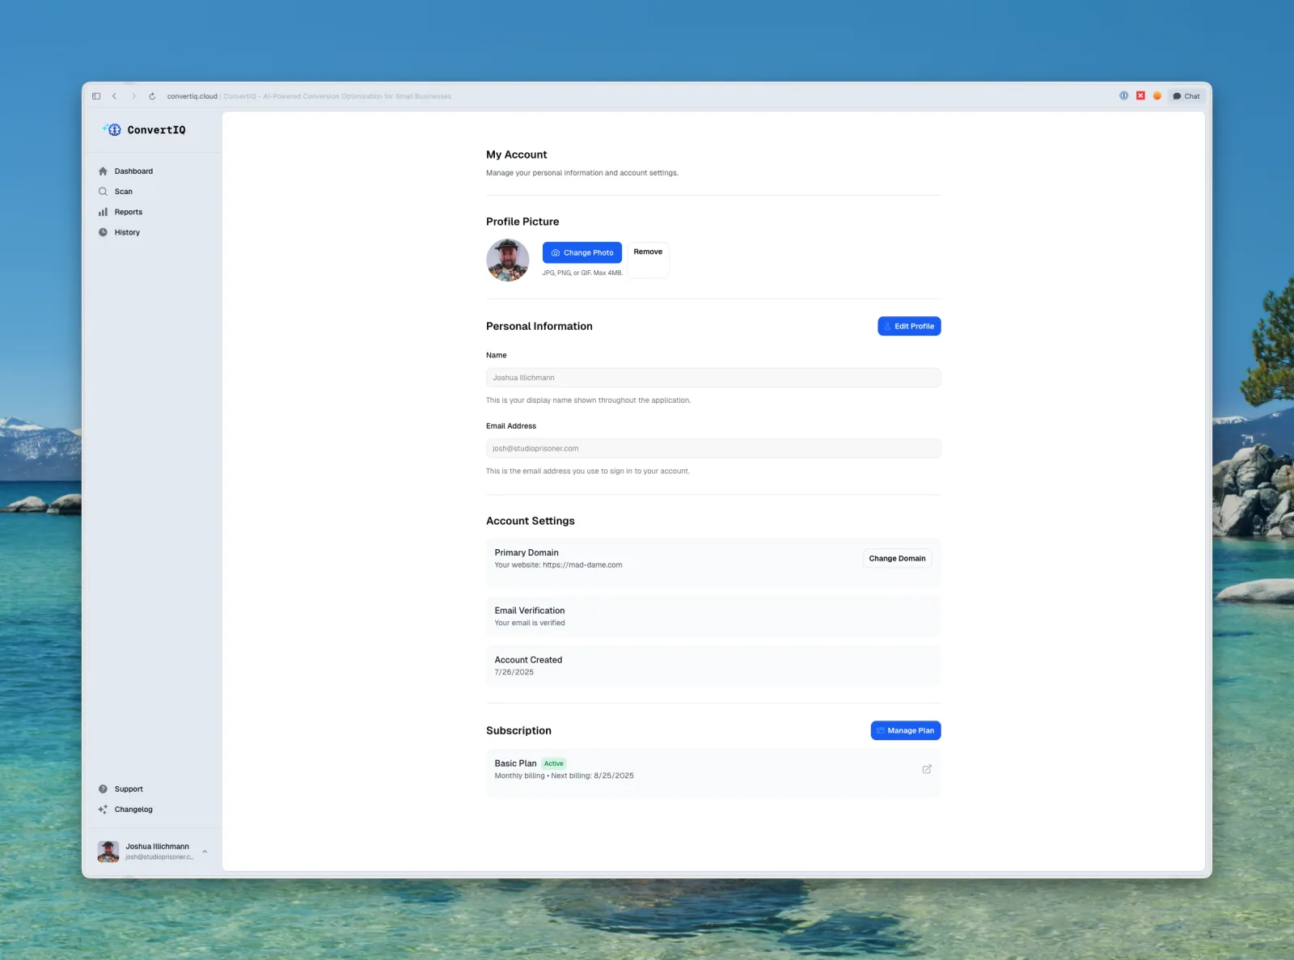Click the Change Domain button
The image size is (1294, 960).
(x=897, y=558)
